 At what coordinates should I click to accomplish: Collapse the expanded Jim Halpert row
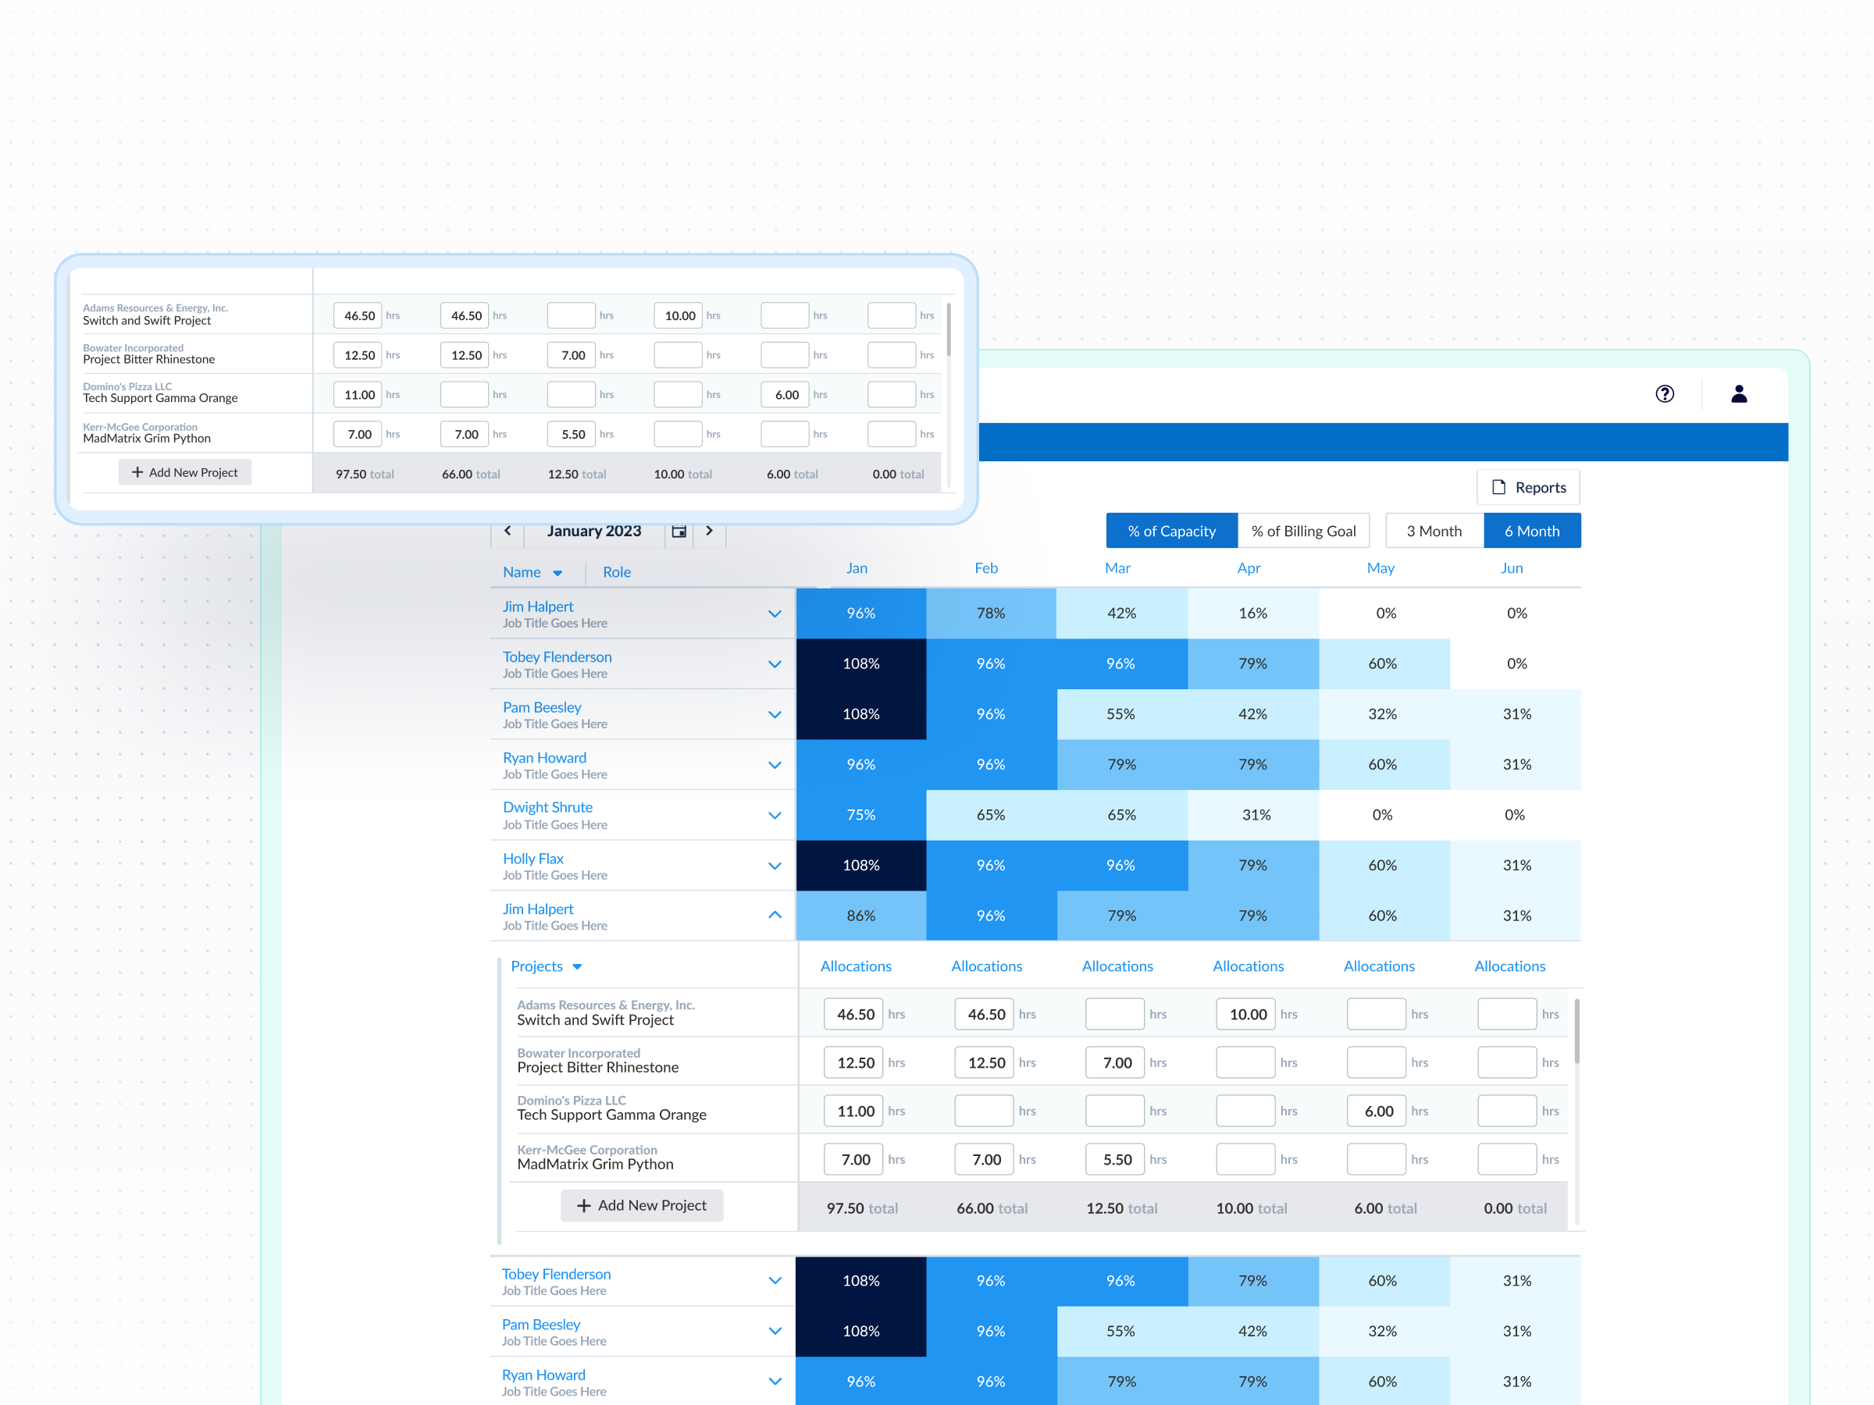(x=775, y=915)
